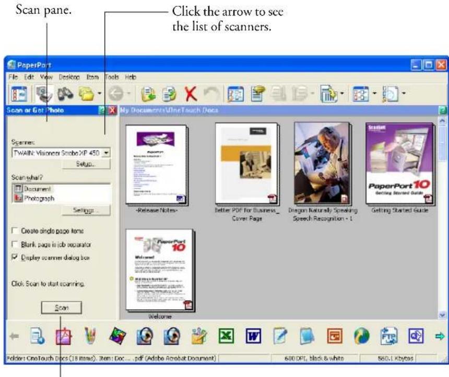Click the greyed-out Back arrow icon
Image resolution: width=449 pixels, height=377 pixels.
[116, 94]
